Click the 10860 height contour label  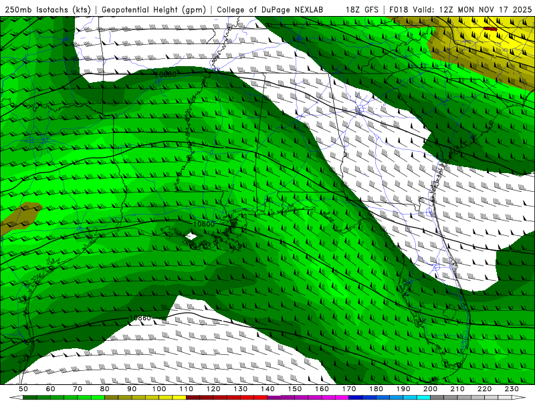click(140, 318)
